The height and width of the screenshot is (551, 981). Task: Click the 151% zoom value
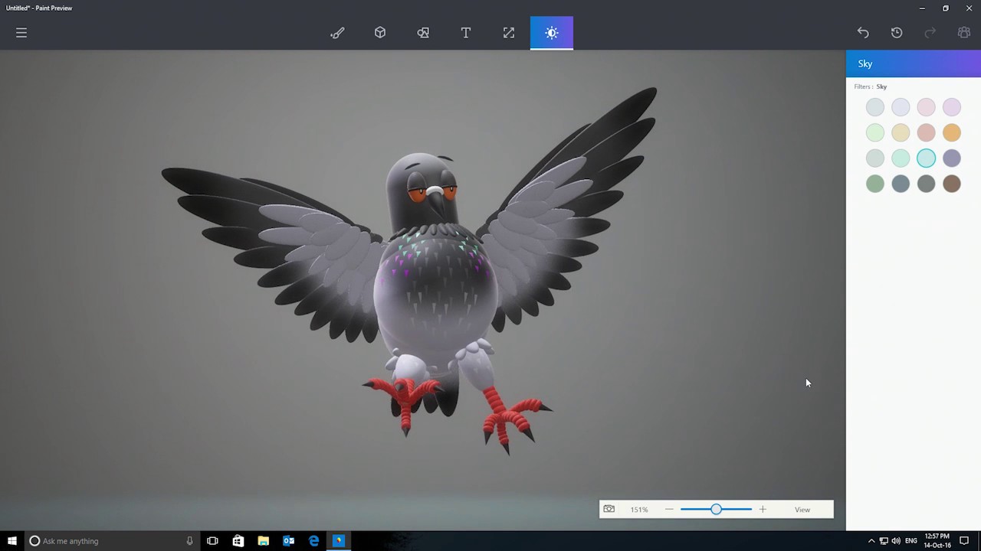[639, 510]
